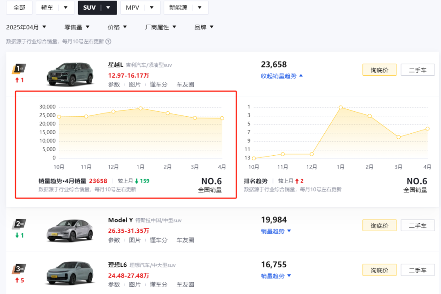
Task: Open the 轿车 dropdown arrow
Action: click(x=66, y=8)
